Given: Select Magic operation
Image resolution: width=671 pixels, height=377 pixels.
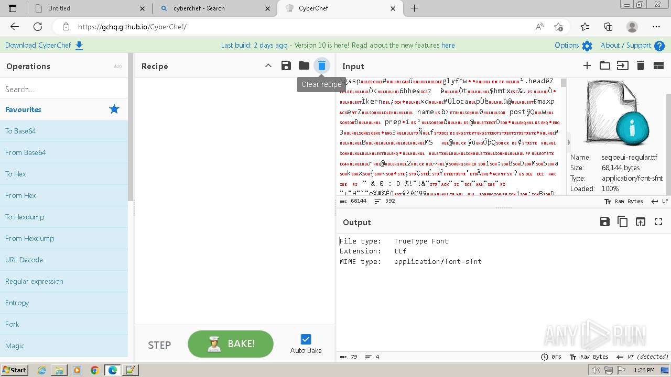Looking at the screenshot, I should (63, 346).
